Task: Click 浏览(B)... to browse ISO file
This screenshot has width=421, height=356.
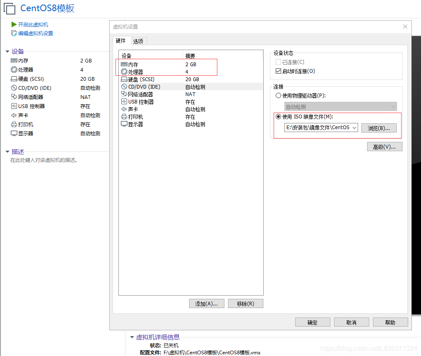Action: (379, 128)
